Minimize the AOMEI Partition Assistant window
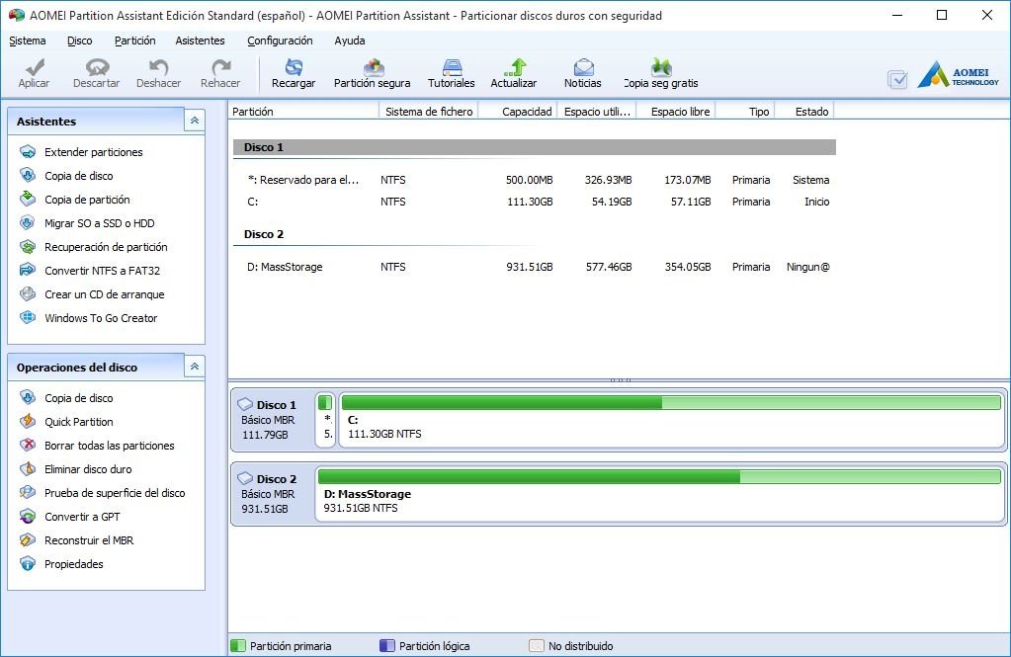 tap(897, 15)
